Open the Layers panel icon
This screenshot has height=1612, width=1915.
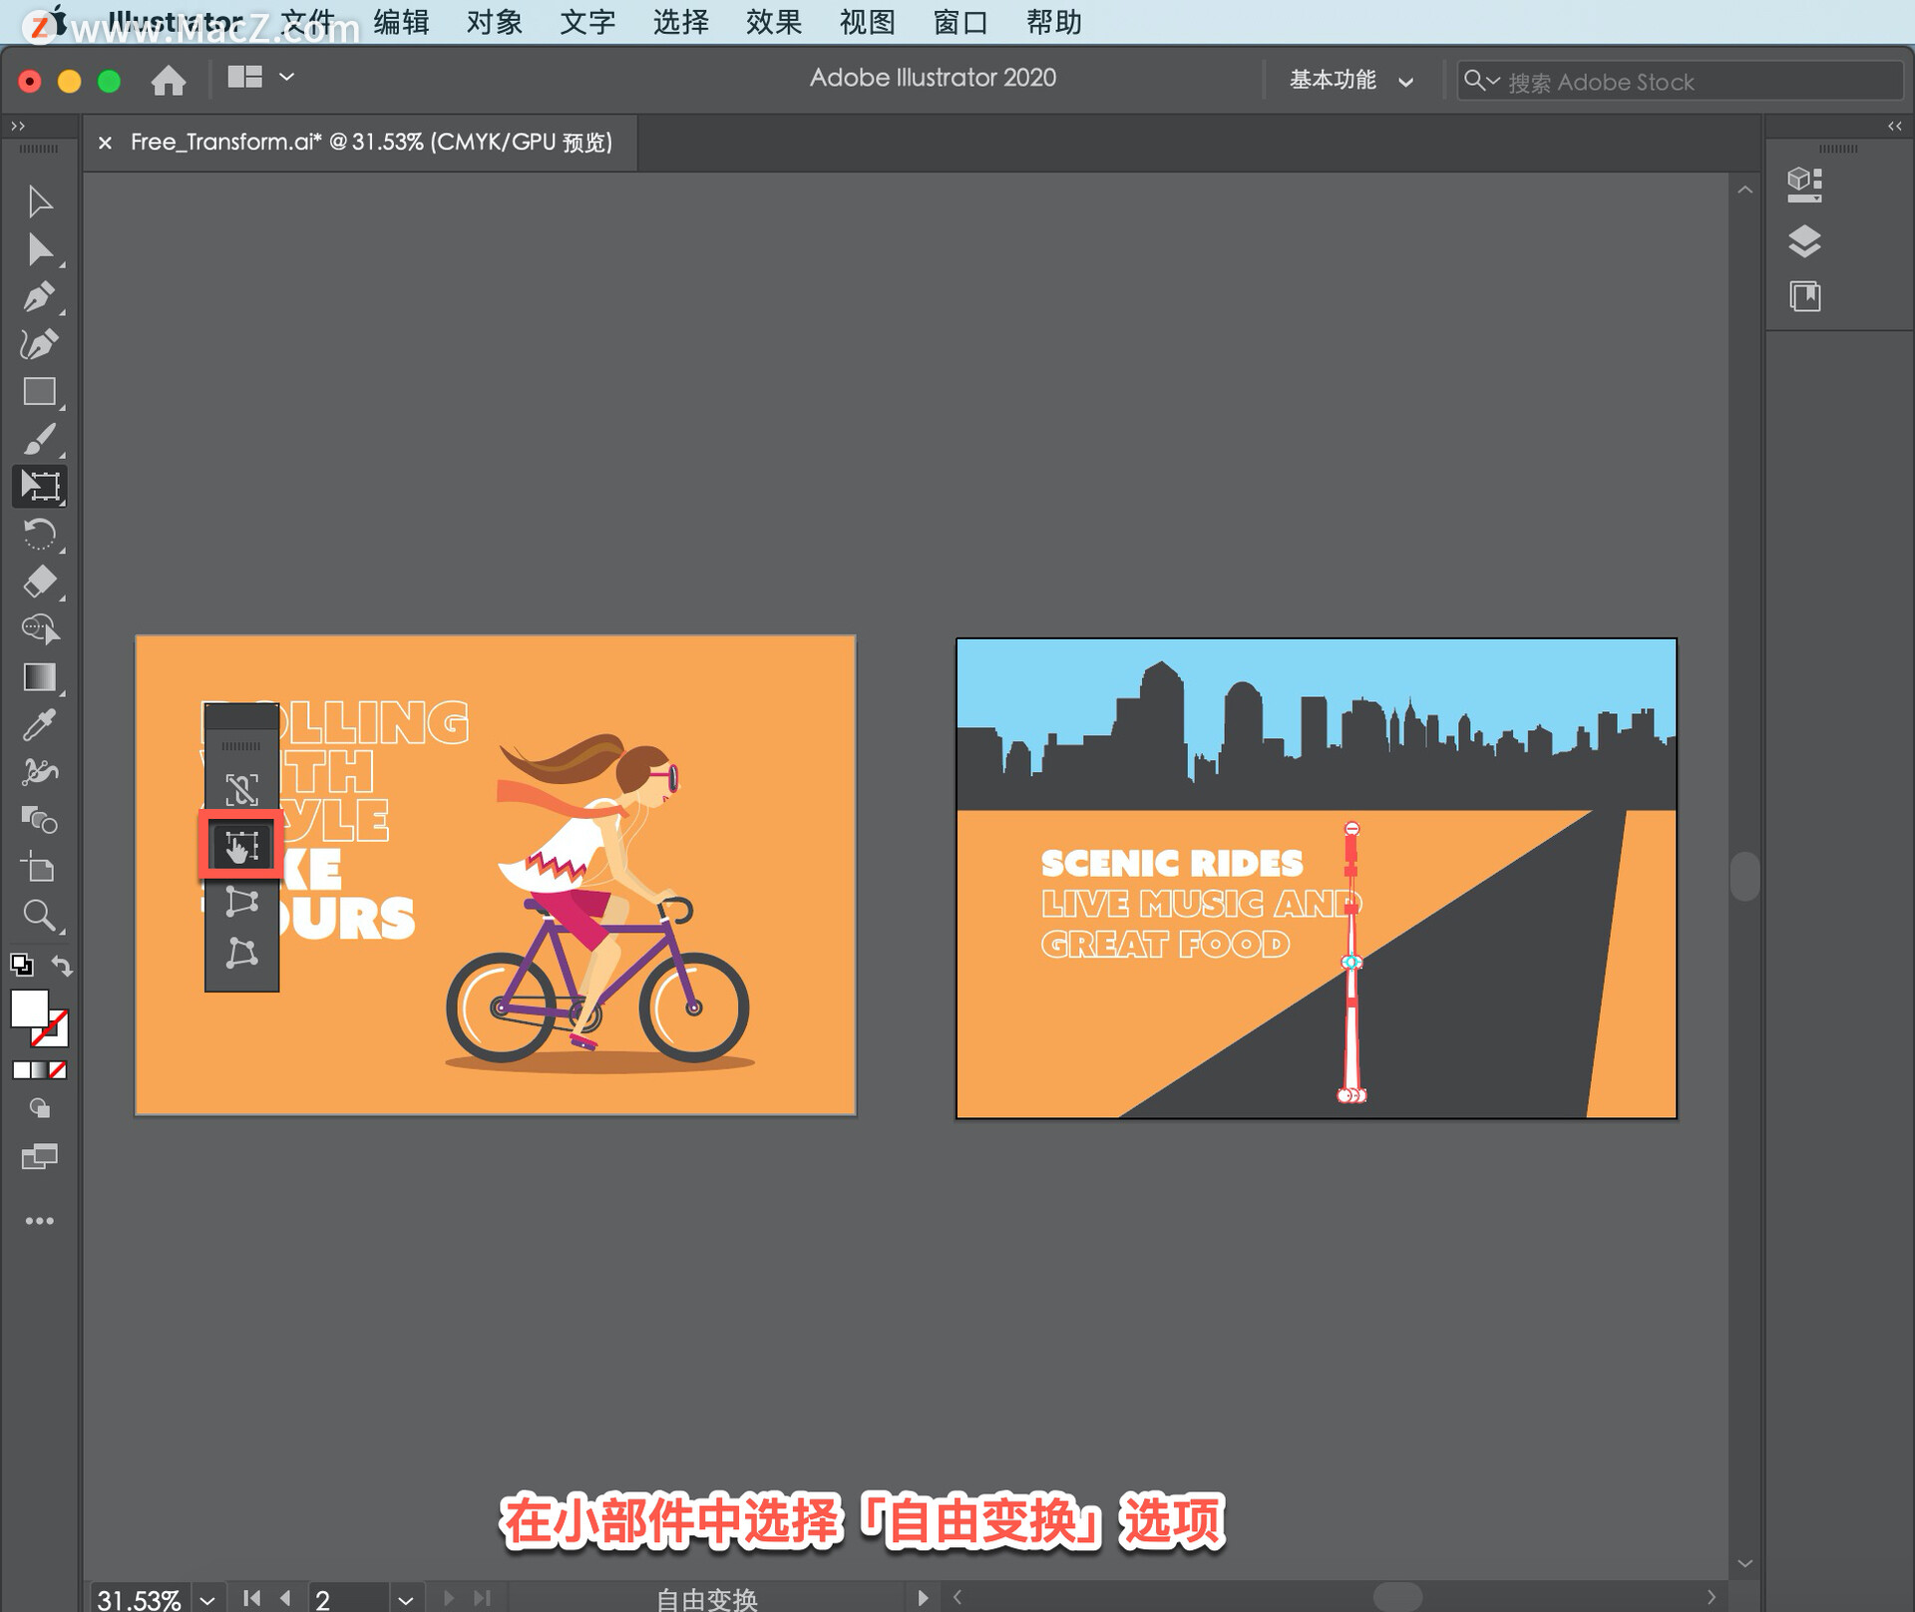(x=1804, y=240)
